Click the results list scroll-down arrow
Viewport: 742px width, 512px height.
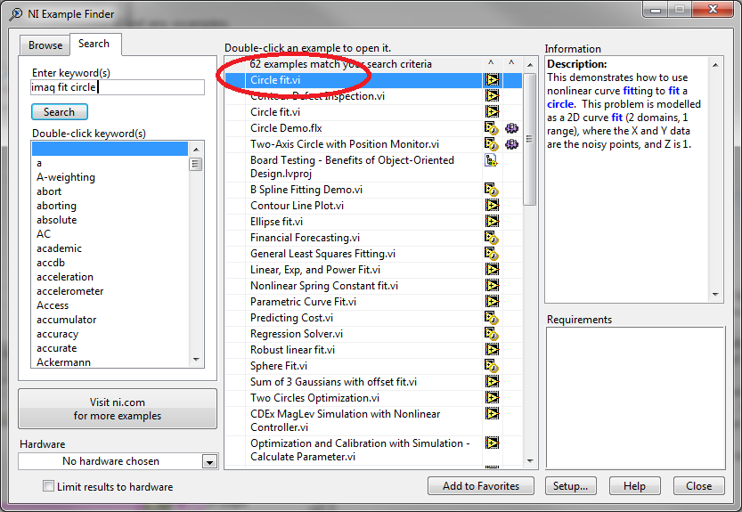529,460
